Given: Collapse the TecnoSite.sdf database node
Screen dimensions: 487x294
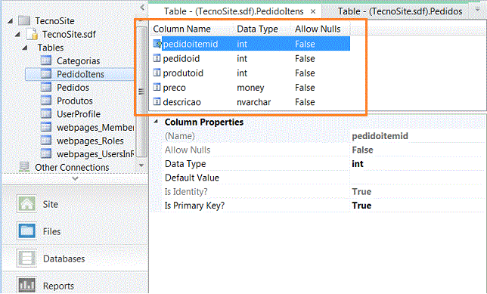Looking at the screenshot, I should coord(17,34).
